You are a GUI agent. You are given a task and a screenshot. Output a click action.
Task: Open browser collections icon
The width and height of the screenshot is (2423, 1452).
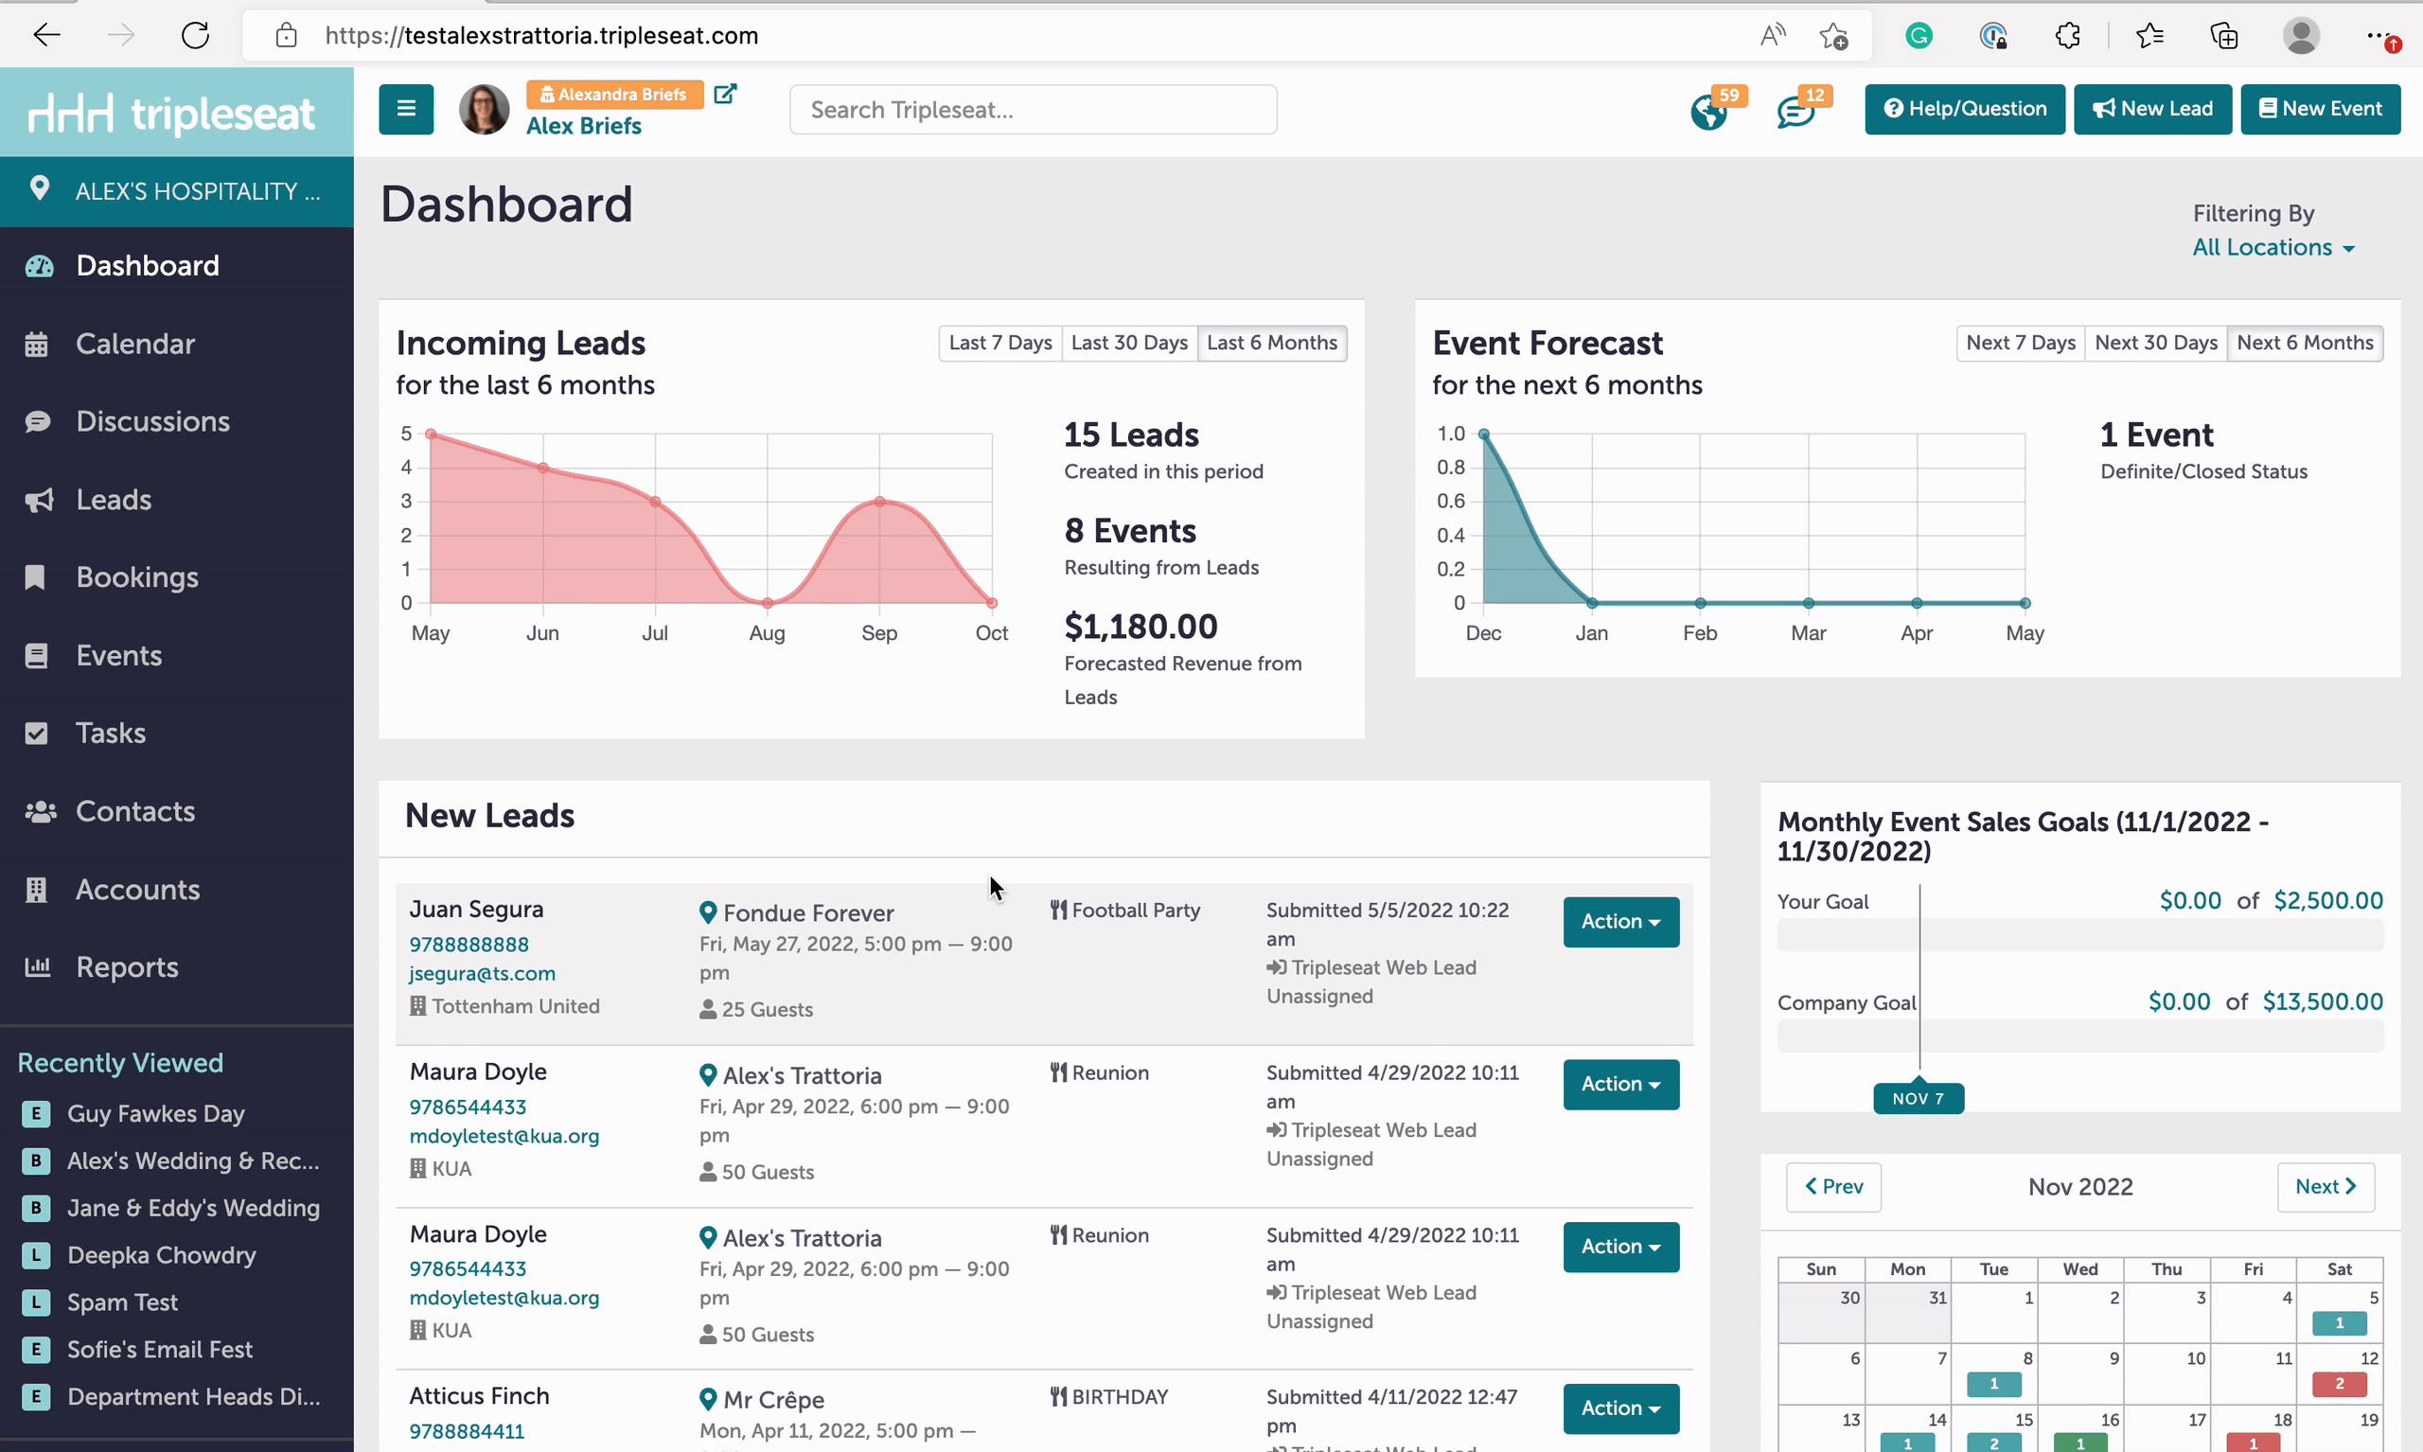[2223, 36]
